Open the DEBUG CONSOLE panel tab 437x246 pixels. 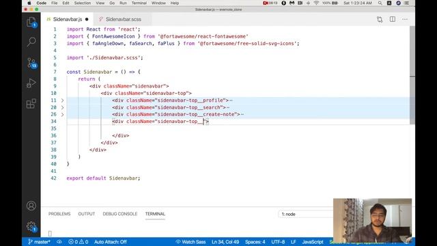pos(120,214)
